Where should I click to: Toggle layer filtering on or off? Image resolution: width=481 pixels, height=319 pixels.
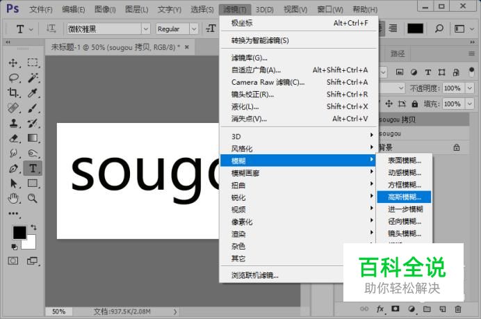coord(472,72)
